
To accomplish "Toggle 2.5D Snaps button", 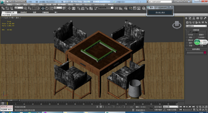I will [x=78, y=8].
